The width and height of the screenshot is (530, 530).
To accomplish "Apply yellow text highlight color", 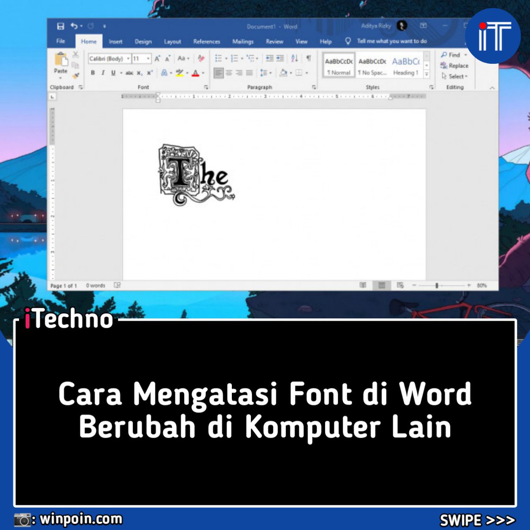I will [179, 73].
